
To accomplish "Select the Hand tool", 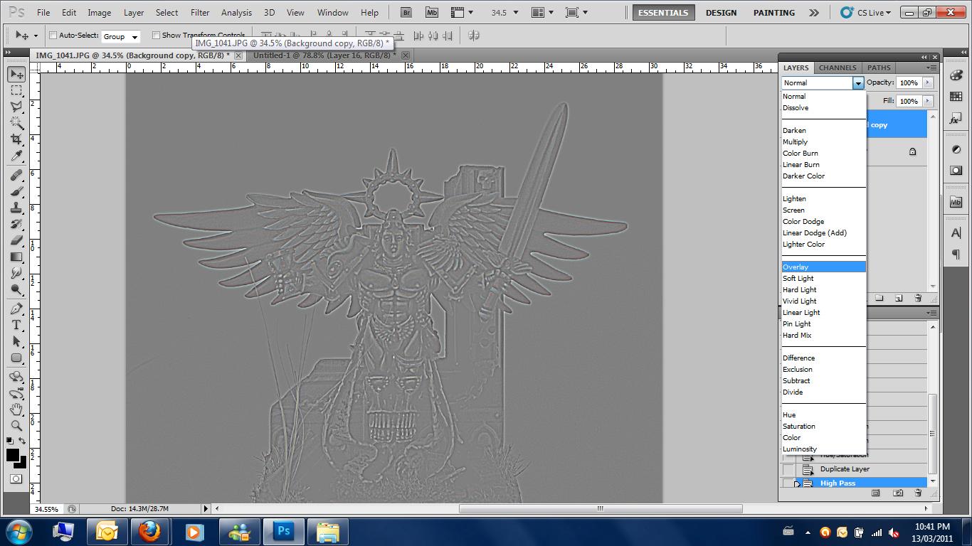I will [16, 409].
